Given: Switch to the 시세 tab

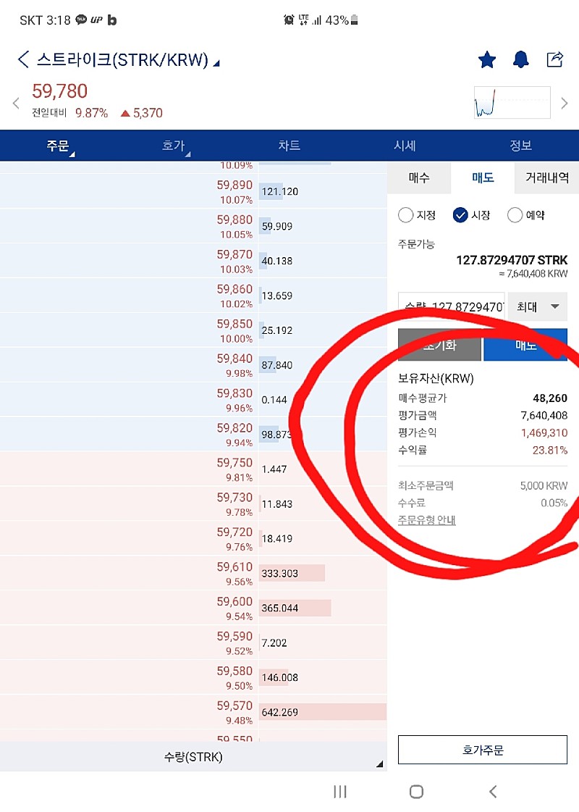Looking at the screenshot, I should pyautogui.click(x=405, y=146).
